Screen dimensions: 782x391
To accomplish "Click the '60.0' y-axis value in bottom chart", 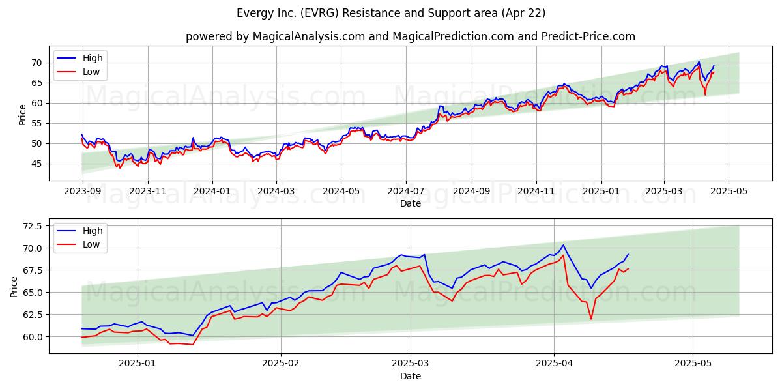I will [32, 337].
